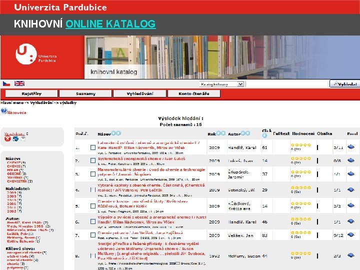This screenshot has width=360, height=270.
Task: Open the Systematická anorganická chemie title link
Action: (141, 158)
